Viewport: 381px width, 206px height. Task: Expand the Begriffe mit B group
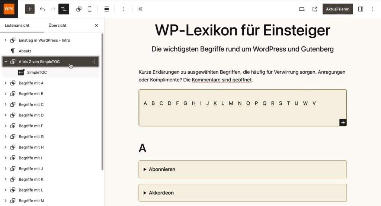[x=6, y=94]
